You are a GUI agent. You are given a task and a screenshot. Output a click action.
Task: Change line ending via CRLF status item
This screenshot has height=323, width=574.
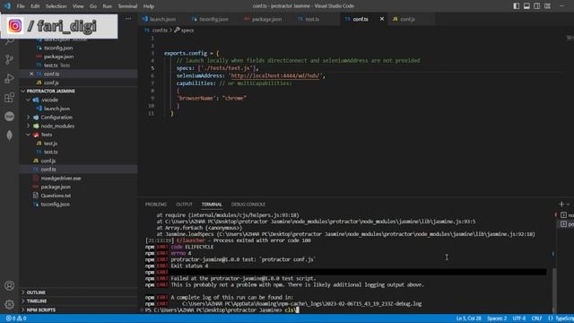536,319
